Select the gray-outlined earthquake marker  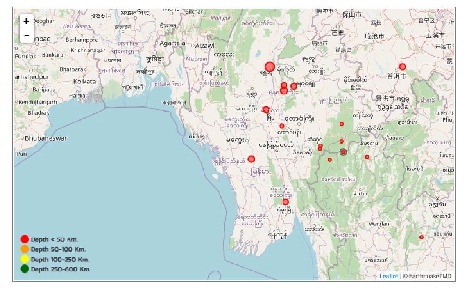(x=343, y=152)
